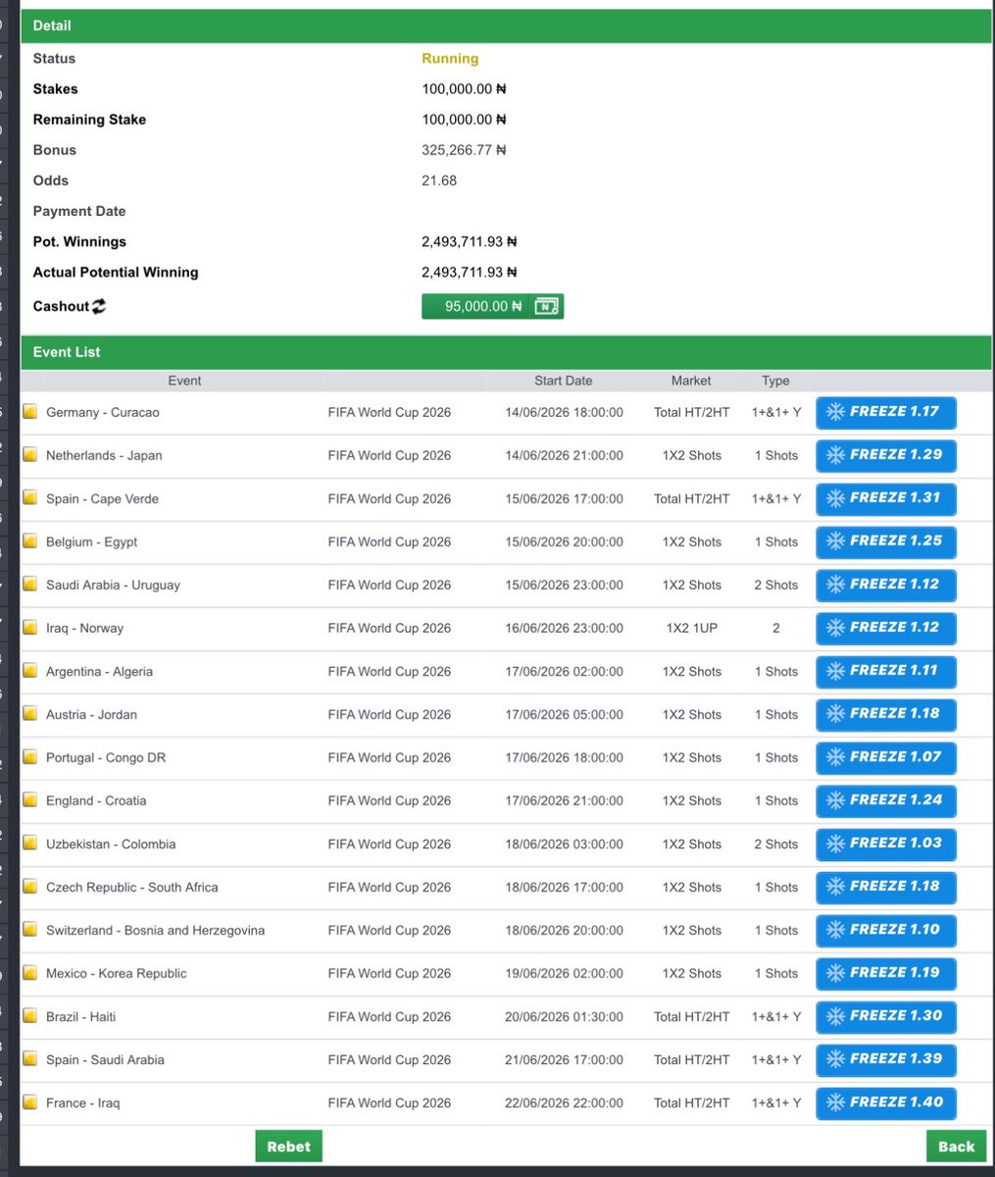Click the Rebet button
The image size is (995, 1177).
[288, 1146]
